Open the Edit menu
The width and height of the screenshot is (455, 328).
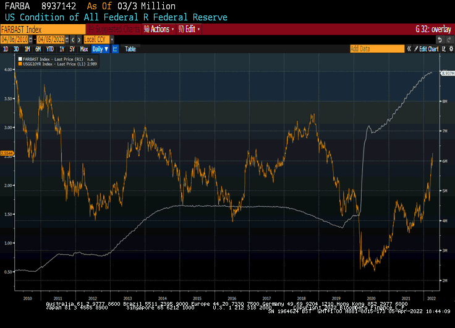[189, 29]
